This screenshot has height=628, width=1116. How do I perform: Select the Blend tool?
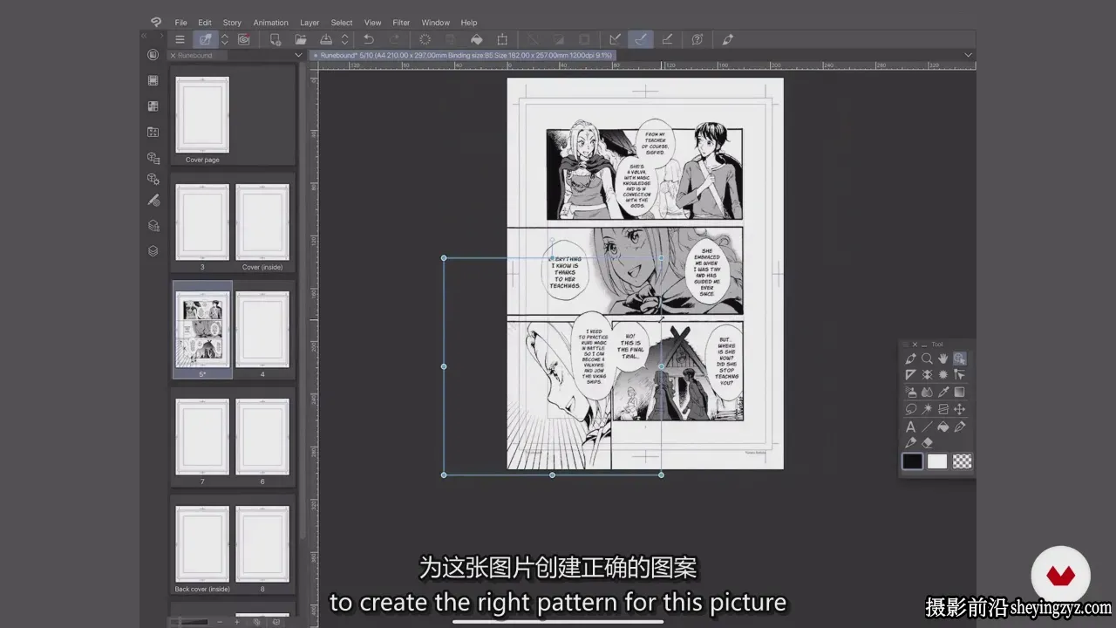click(x=927, y=392)
